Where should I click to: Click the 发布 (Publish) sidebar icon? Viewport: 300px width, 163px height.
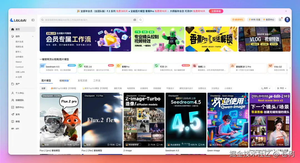point(16,114)
